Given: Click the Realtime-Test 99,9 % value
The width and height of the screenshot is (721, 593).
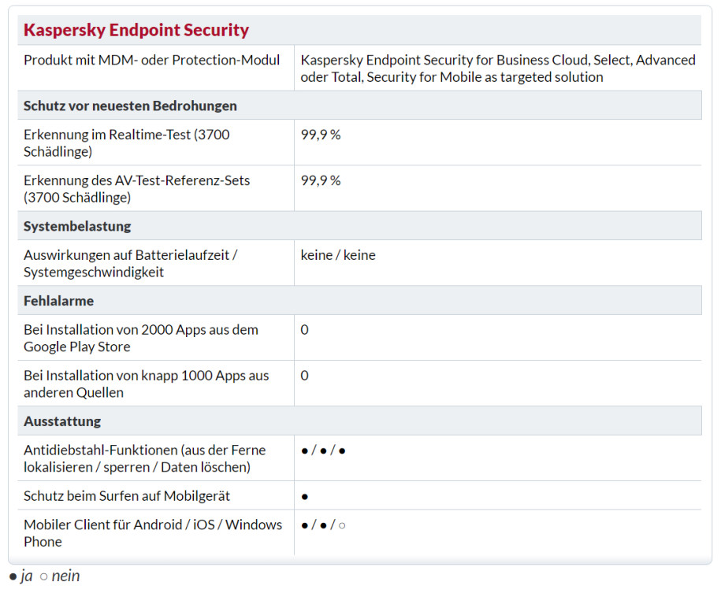Looking at the screenshot, I should [x=321, y=135].
